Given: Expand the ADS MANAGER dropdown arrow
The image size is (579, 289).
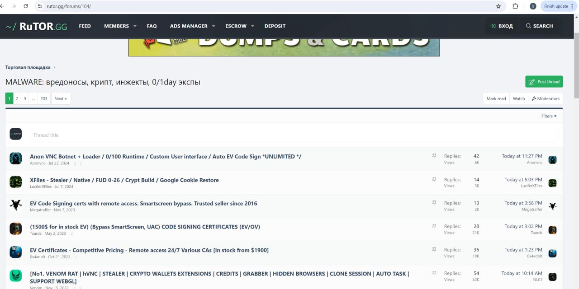Looking at the screenshot, I should [214, 26].
